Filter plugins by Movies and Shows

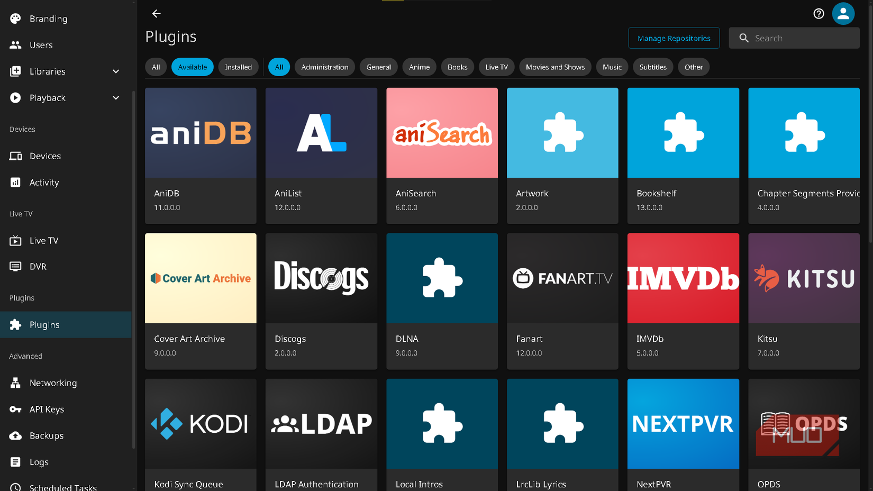(556, 67)
